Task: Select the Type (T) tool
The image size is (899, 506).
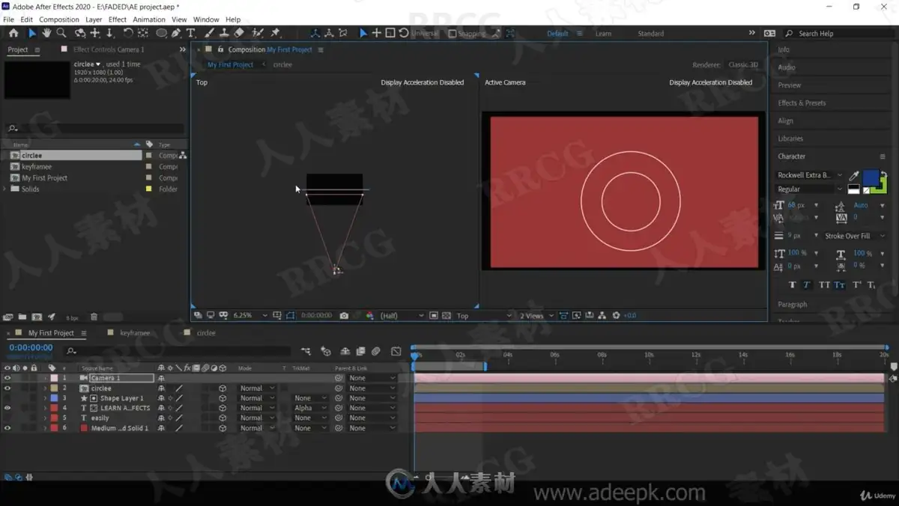Action: point(191,33)
